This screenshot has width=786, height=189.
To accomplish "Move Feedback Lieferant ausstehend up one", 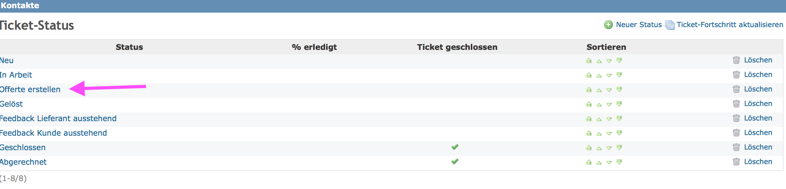I will pos(599,119).
